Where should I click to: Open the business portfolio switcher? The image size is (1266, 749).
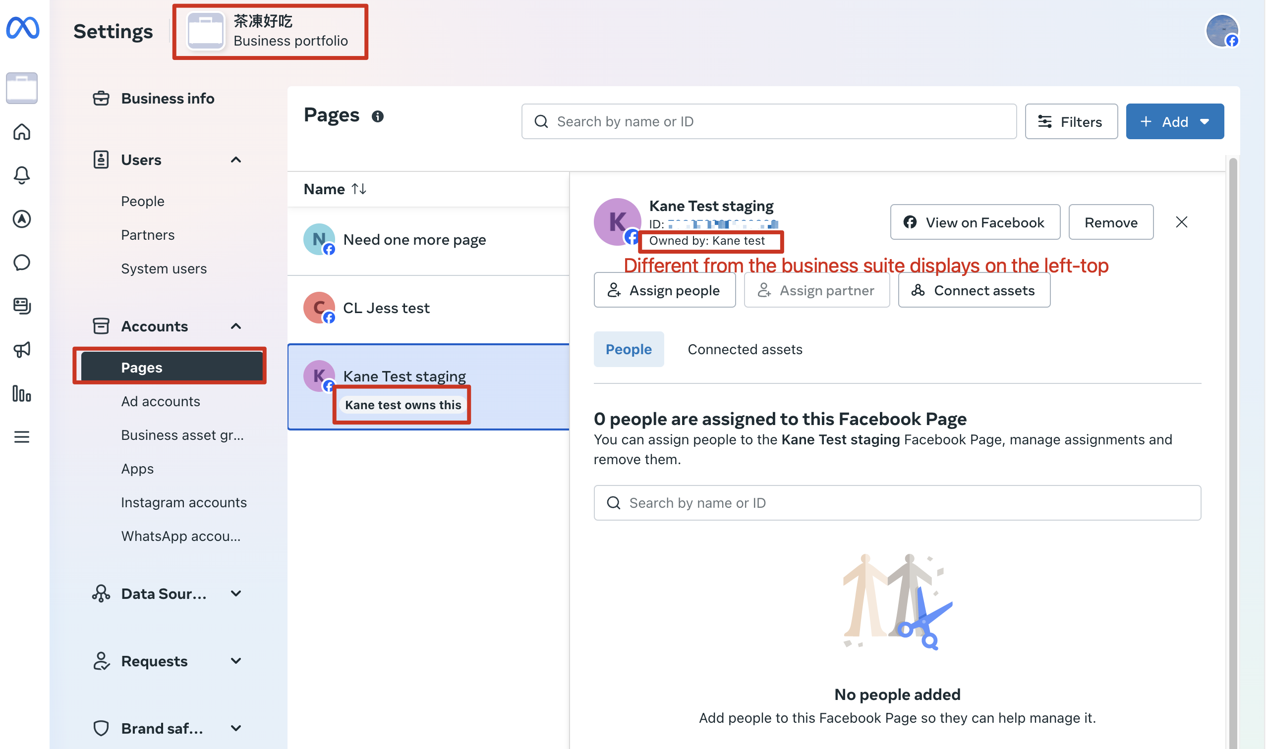pyautogui.click(x=270, y=31)
